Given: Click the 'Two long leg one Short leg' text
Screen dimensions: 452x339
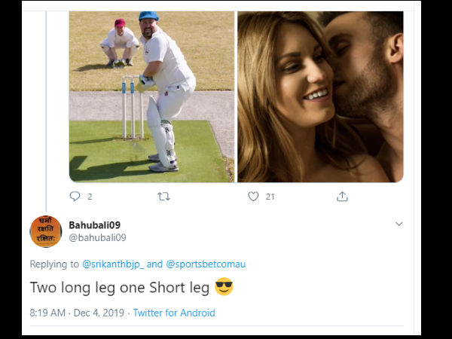Looking at the screenshot, I should [120, 288].
